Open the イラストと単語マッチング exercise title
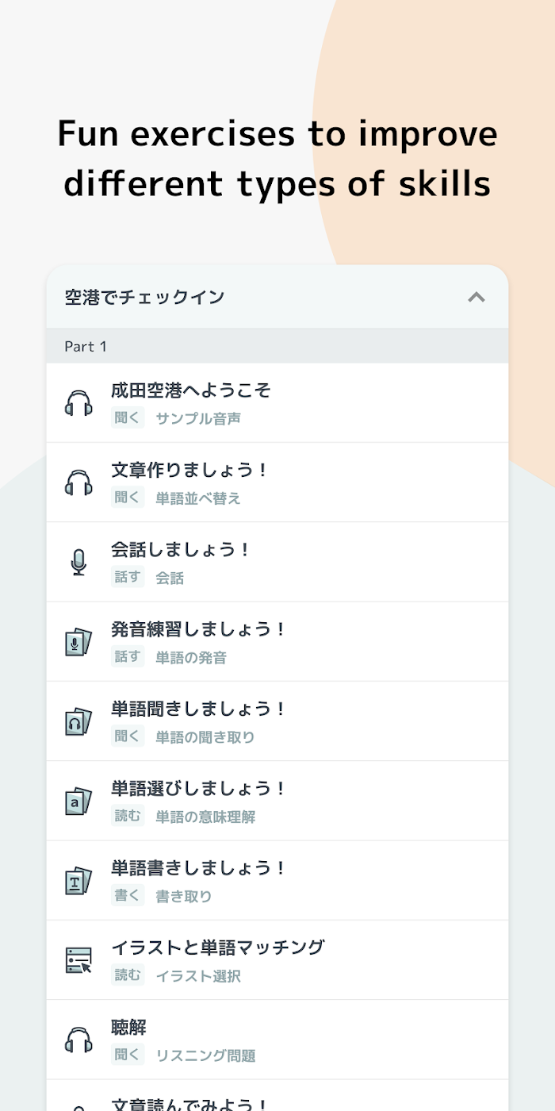The image size is (555, 1111). pyautogui.click(x=218, y=947)
